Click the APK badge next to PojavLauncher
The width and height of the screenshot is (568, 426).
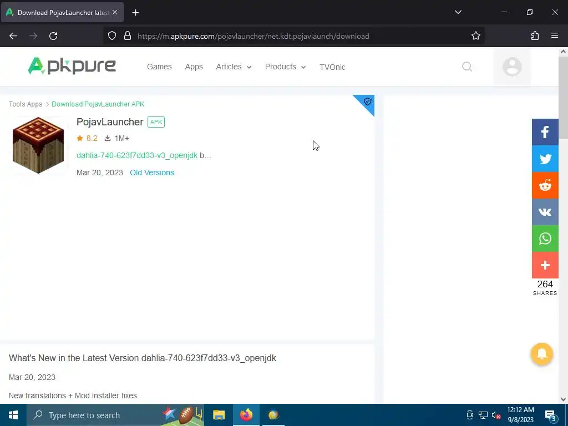coord(156,122)
